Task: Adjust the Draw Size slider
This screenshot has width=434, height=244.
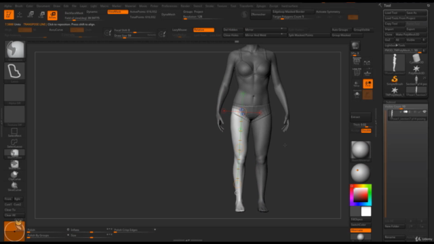Action: [x=135, y=36]
